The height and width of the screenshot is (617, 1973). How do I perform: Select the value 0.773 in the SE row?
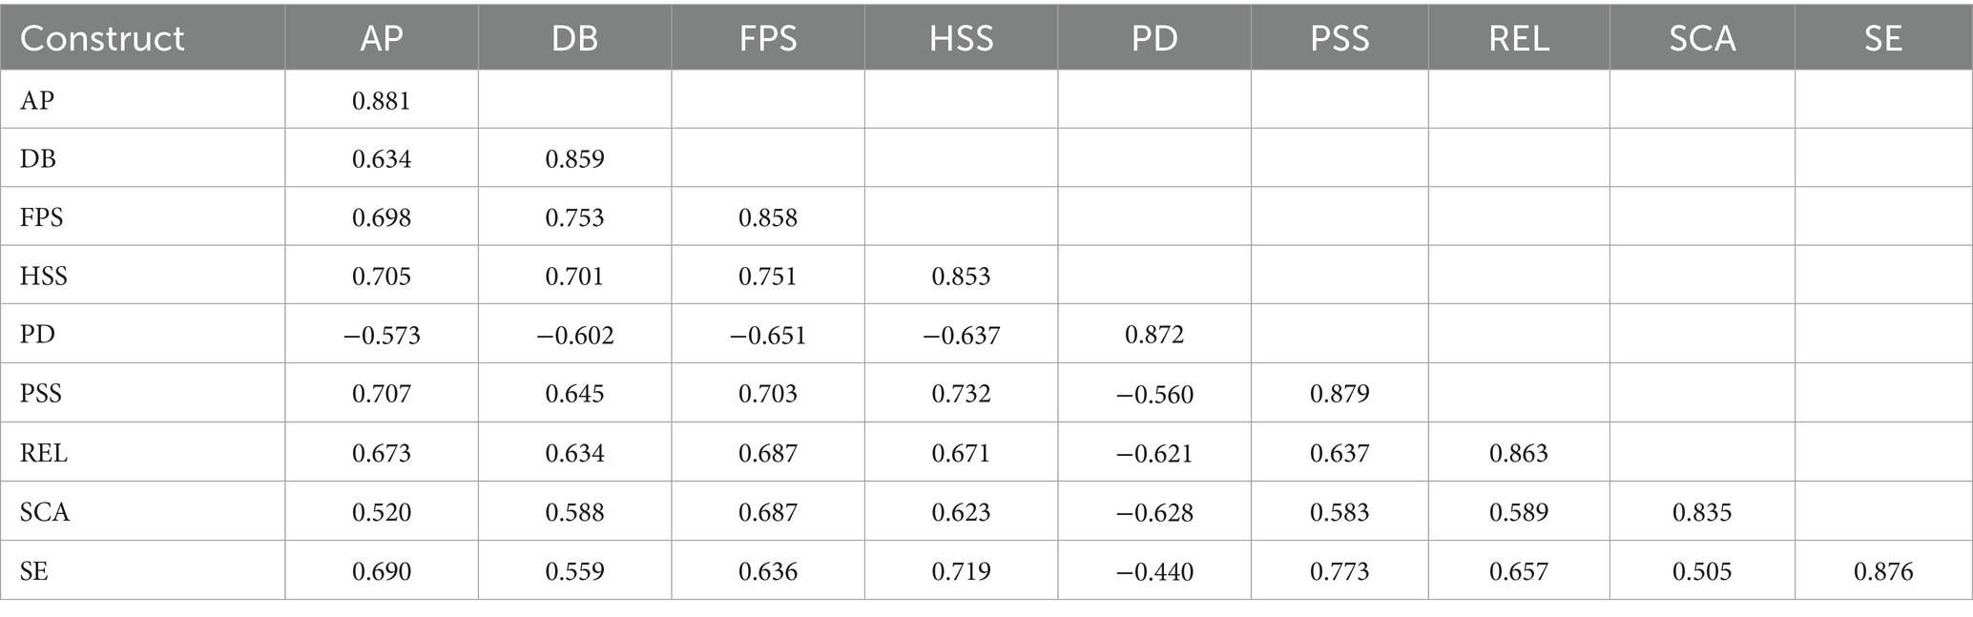click(1340, 571)
